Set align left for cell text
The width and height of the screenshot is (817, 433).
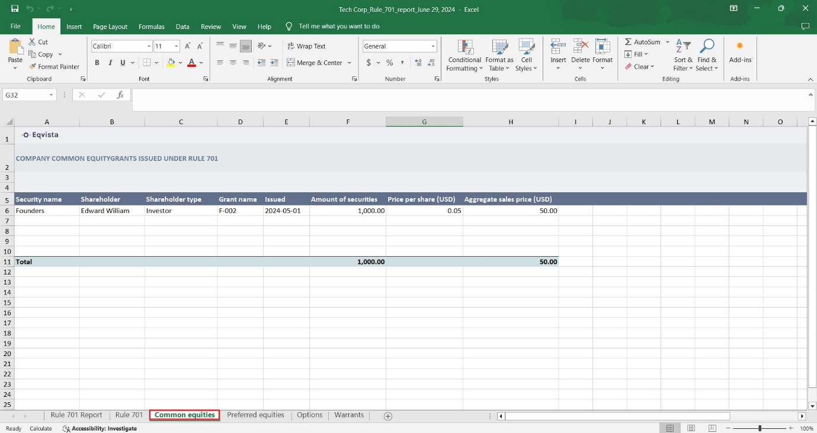pyautogui.click(x=220, y=63)
